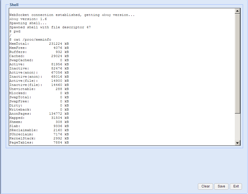Click the Clear button
Image resolution: width=248 pixels, height=194 pixels.
coord(205,186)
